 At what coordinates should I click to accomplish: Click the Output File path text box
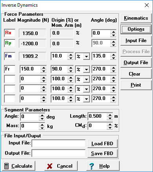pos(58,153)
